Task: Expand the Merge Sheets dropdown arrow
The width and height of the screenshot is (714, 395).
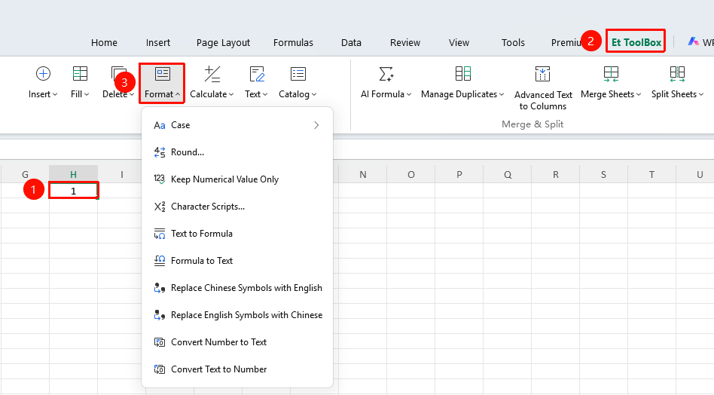Action: click(x=639, y=94)
